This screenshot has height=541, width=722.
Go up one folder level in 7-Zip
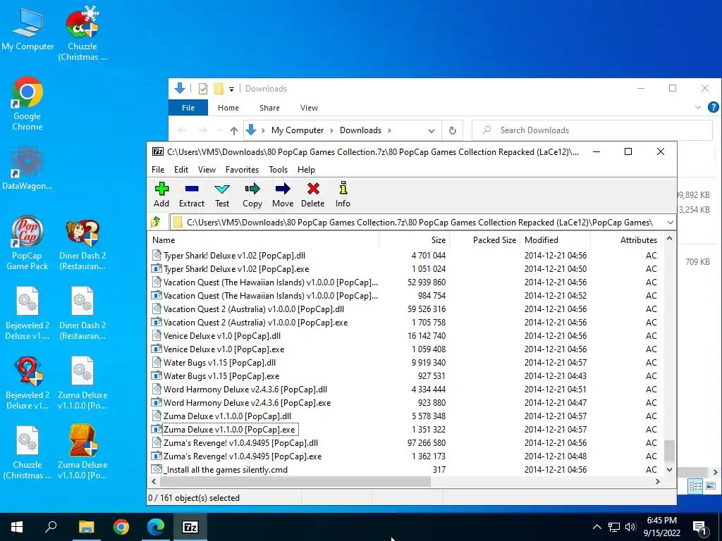(156, 223)
